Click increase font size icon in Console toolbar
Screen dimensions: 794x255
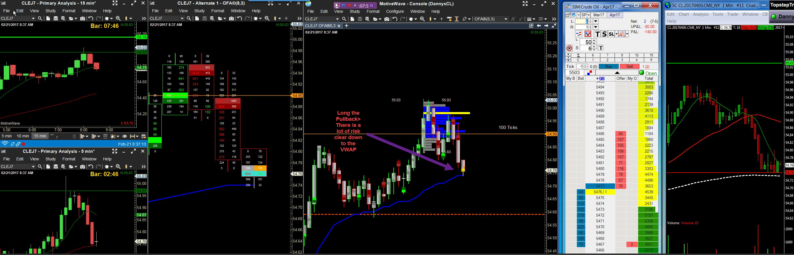click(x=513, y=19)
